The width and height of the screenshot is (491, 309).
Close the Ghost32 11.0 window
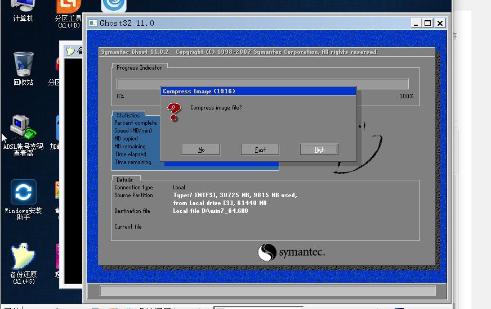click(x=440, y=23)
